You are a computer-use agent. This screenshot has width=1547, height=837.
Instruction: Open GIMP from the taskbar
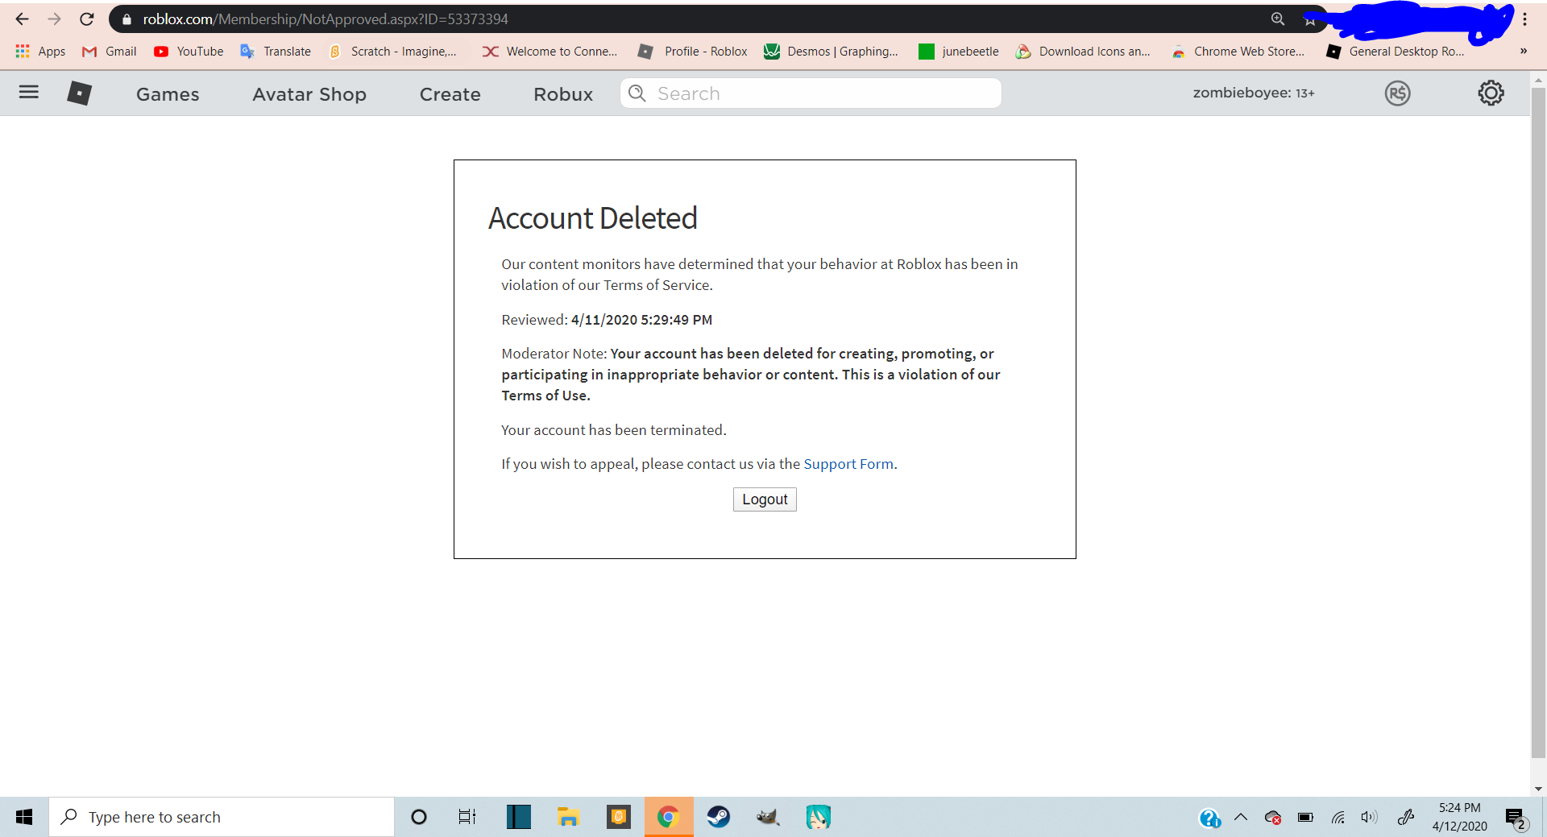[x=768, y=817]
